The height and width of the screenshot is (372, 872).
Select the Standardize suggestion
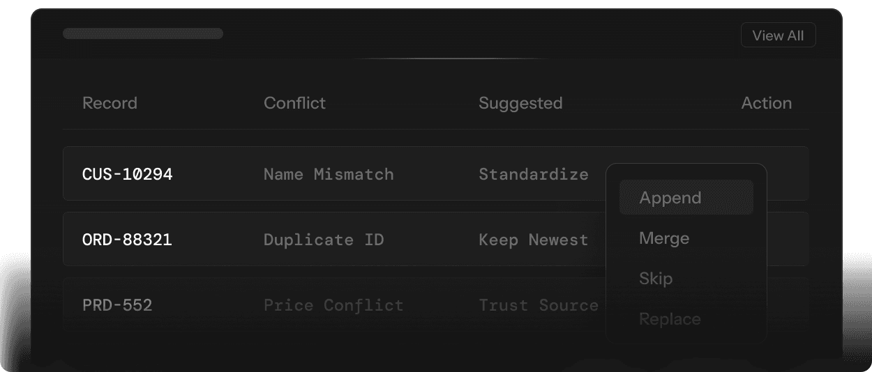(x=533, y=174)
